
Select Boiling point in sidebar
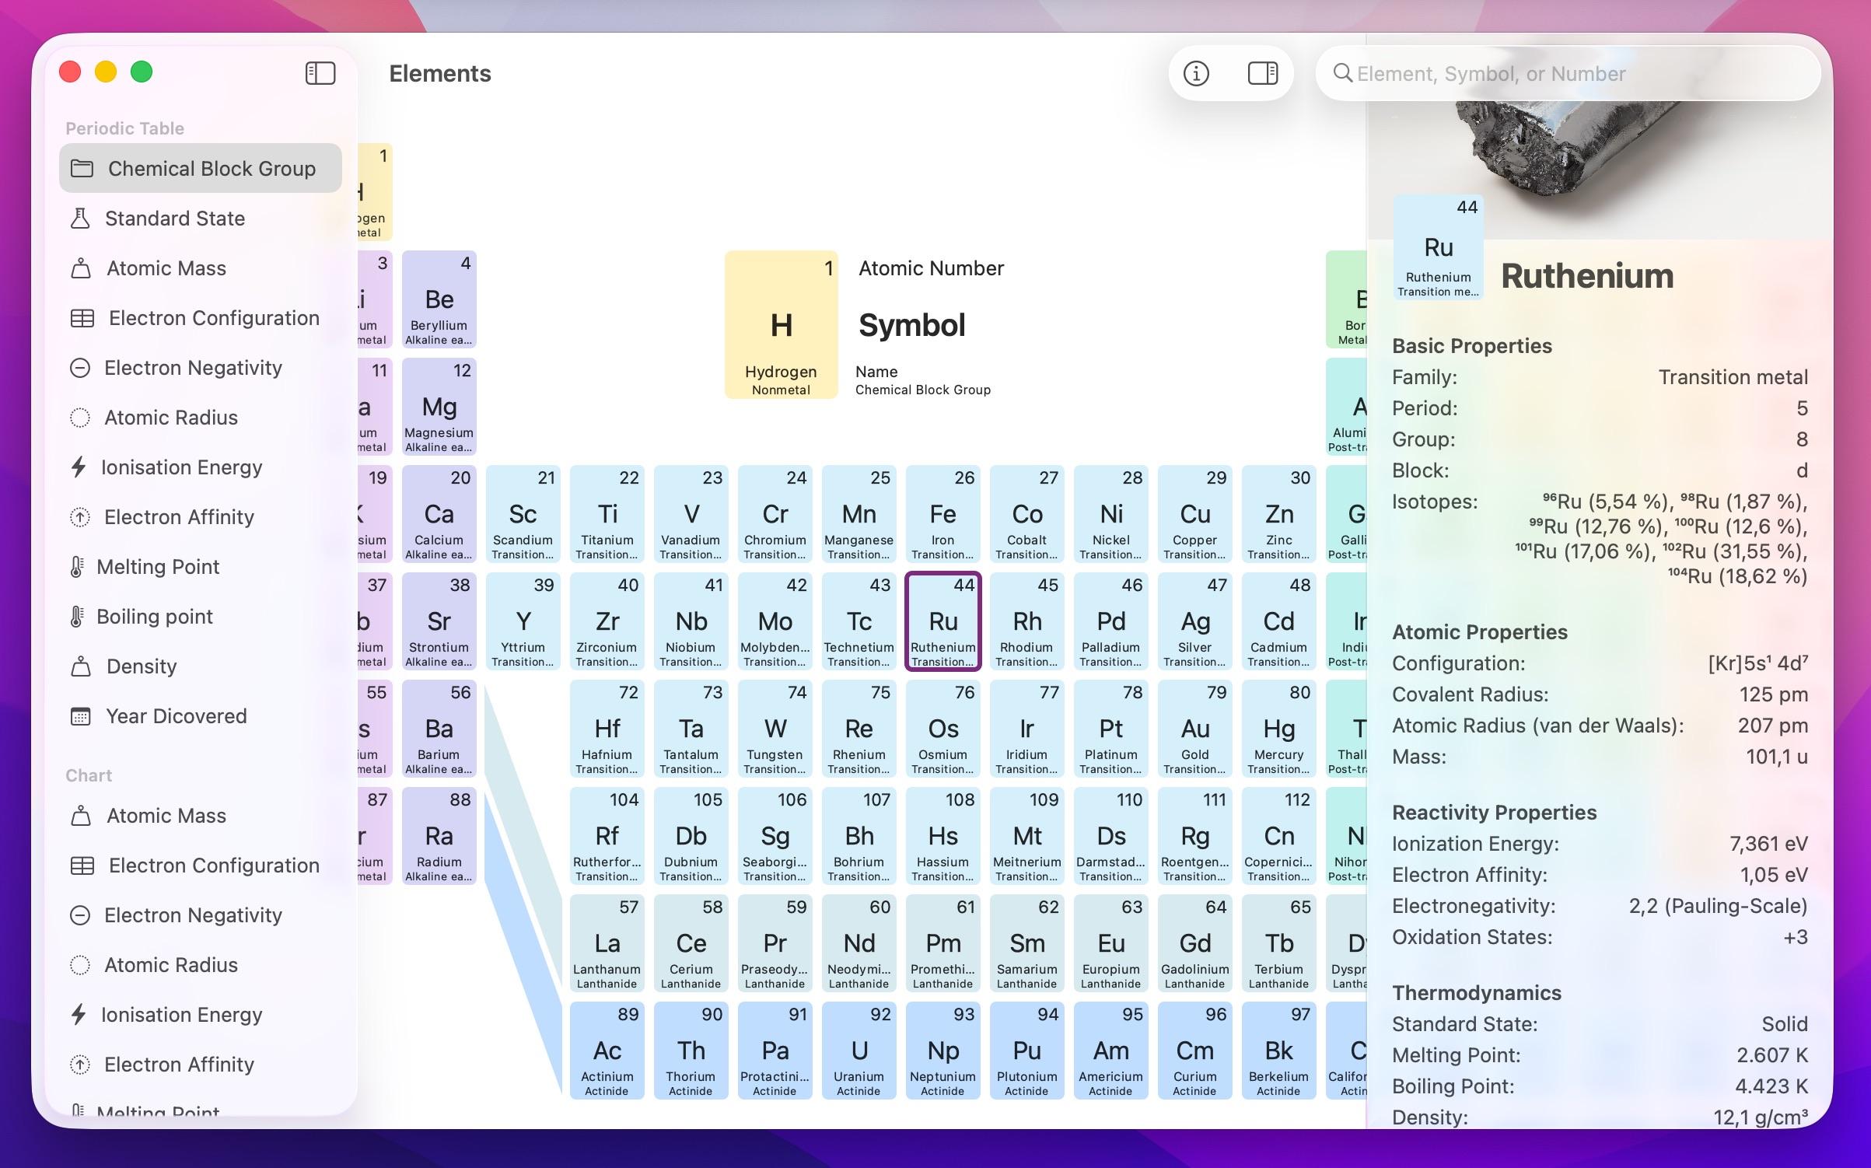tap(201, 617)
